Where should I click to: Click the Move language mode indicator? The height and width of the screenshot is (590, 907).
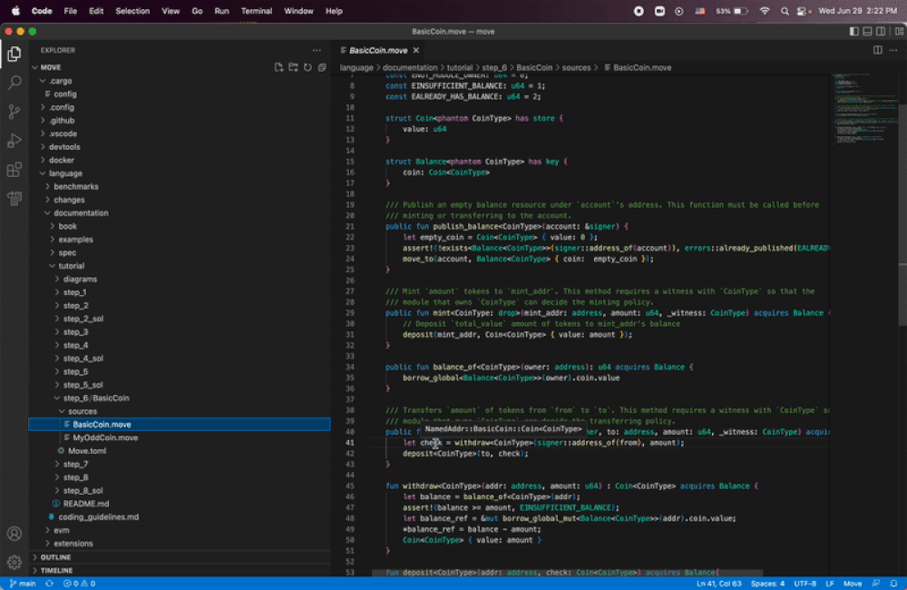(853, 584)
